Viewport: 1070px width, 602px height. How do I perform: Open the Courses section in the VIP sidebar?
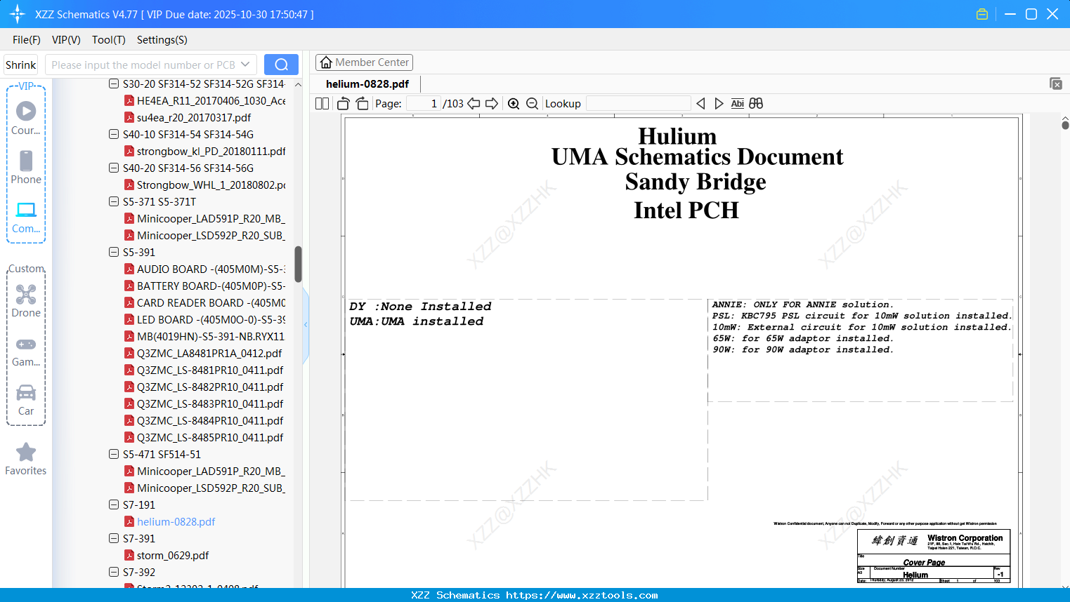tap(26, 118)
